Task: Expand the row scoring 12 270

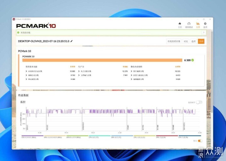Action: [79, 71]
